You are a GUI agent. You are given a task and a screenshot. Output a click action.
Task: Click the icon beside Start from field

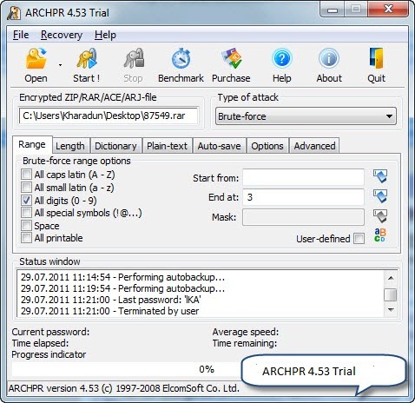point(380,176)
